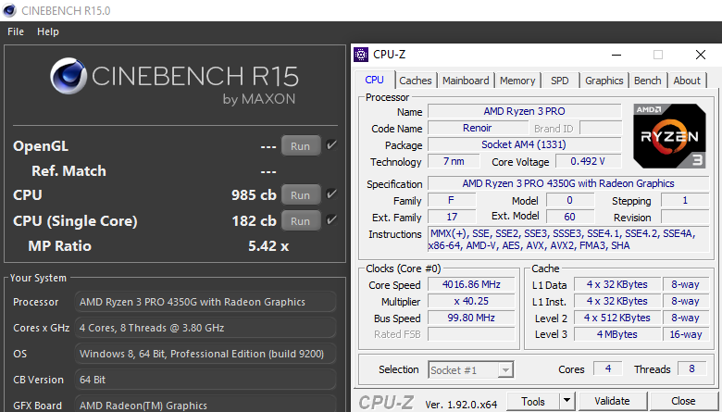This screenshot has width=722, height=412.
Task: Select the Graphics tab in CPU-Z
Action: pos(604,81)
